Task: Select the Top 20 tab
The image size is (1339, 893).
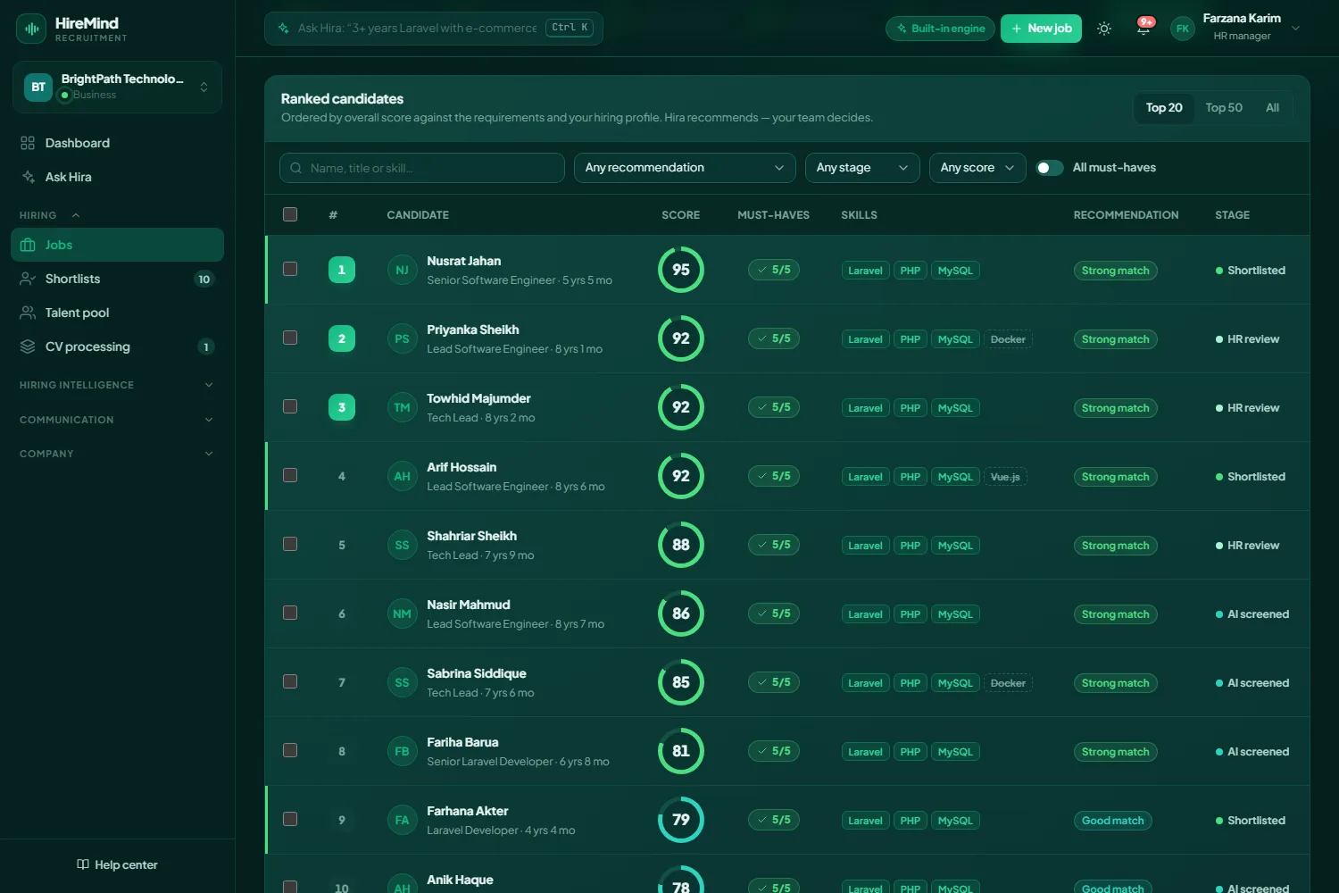Action: (1164, 108)
